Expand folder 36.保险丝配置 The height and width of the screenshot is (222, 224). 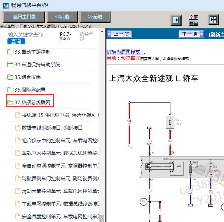coord(30,90)
